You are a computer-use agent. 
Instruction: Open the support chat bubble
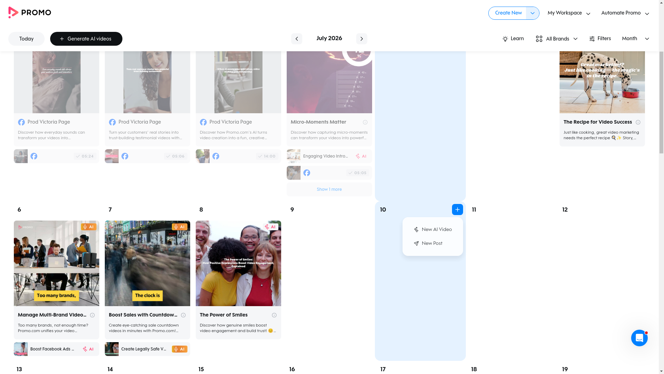click(639, 338)
